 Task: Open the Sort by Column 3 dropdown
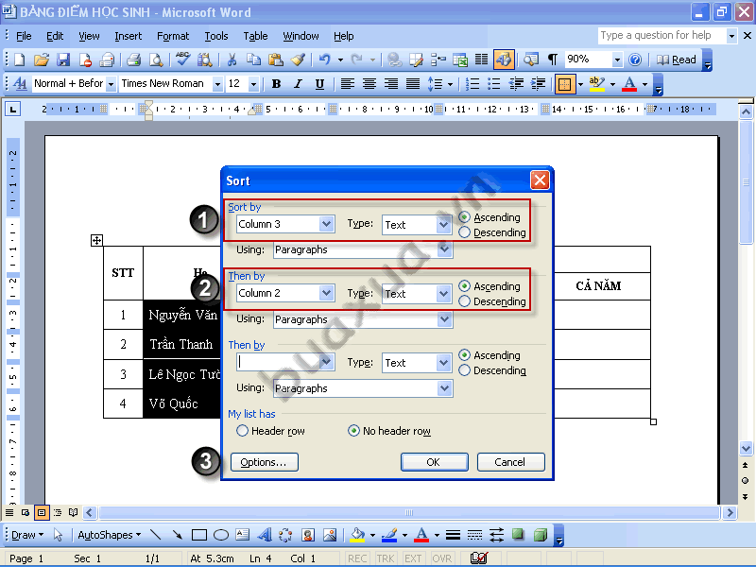tap(326, 224)
